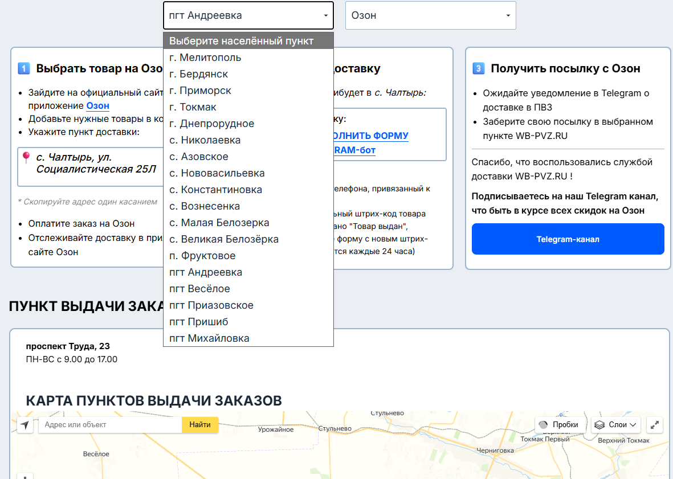Viewport: 673px width, 479px height.
Task: Click 'ПН-ВС с 9.00 до 17.00' hours text
Action: tap(72, 359)
